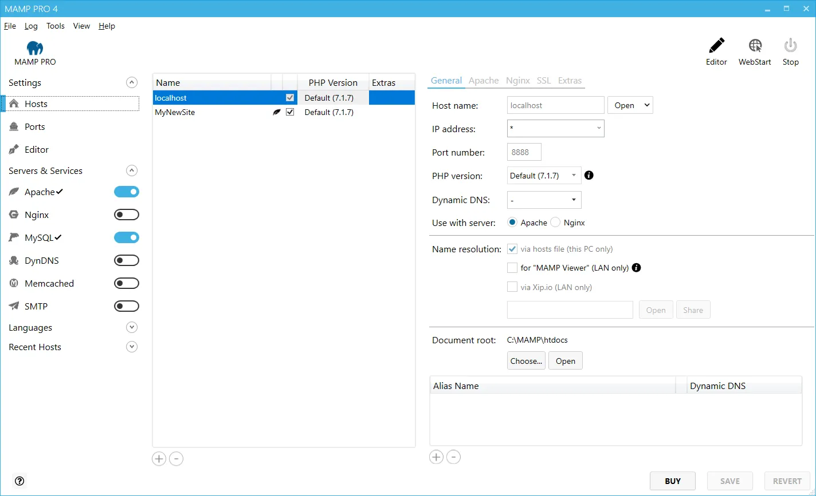Click the Choose... document root button
Image resolution: width=816 pixels, height=496 pixels.
[526, 361]
